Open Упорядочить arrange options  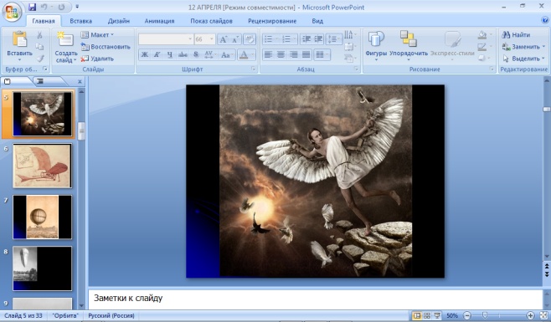click(409, 46)
